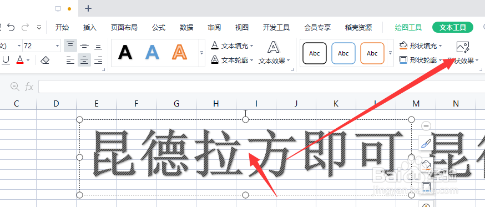485x207 pixels.
Task: Toggle underline formatting
Action: 6,60
